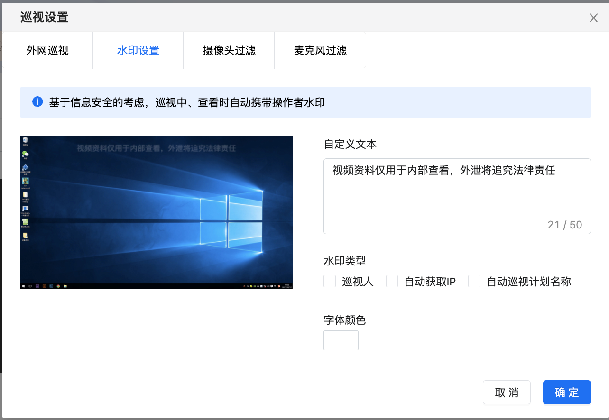This screenshot has height=420, width=609.
Task: Click the 水印类型 label
Action: click(x=345, y=261)
